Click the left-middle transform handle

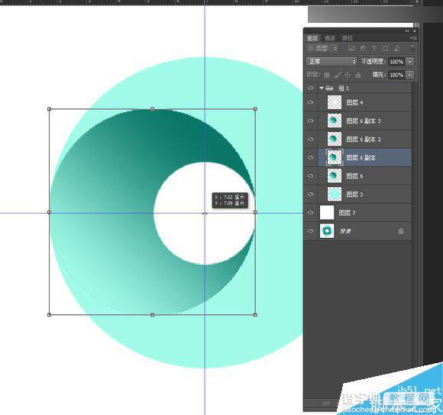50,212
